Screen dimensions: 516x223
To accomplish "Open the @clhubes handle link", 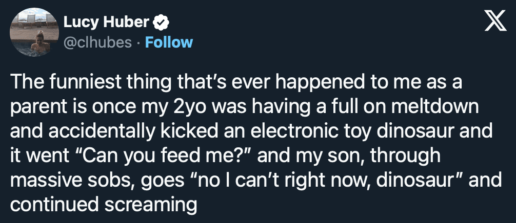I will 97,42.
